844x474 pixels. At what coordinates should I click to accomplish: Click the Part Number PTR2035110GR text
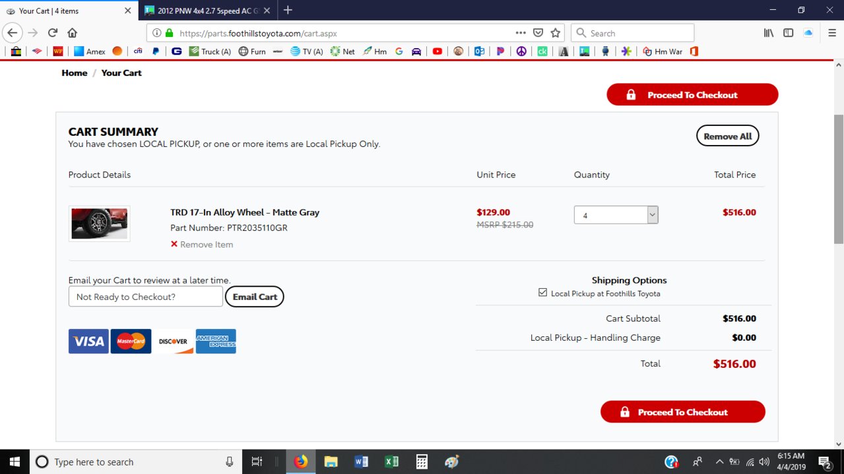229,228
